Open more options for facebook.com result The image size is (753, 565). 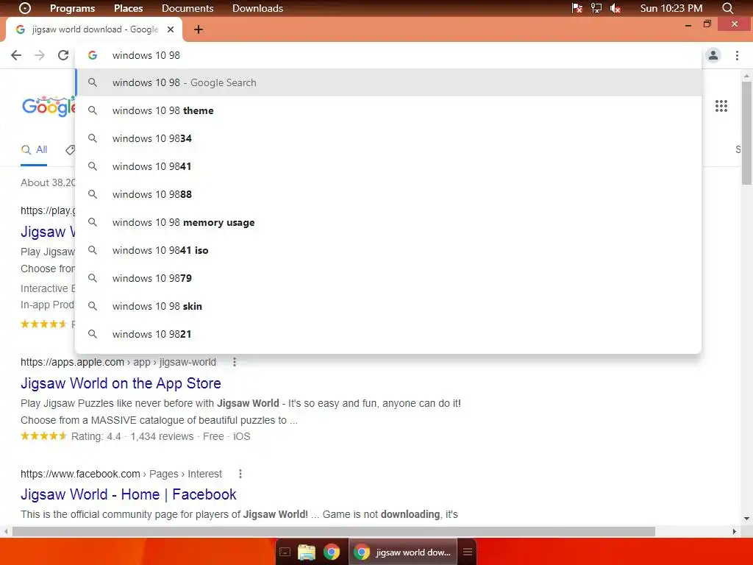point(240,475)
